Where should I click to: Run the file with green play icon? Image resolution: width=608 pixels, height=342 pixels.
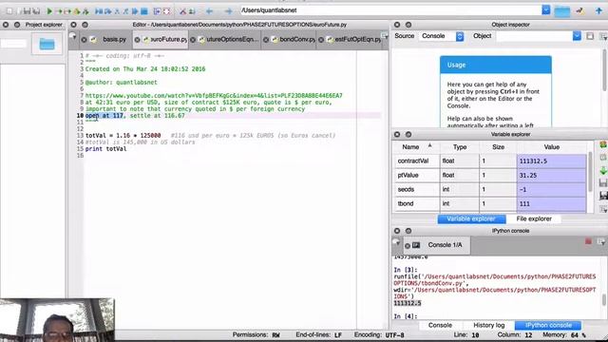point(49,11)
